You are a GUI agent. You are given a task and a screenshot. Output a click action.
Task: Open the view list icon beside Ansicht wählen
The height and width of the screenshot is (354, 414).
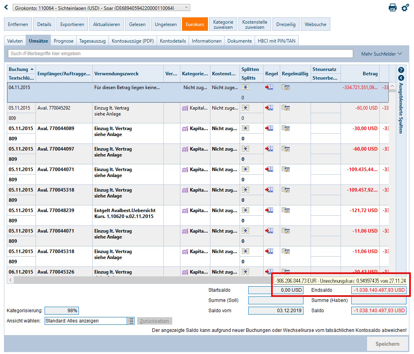[x=131, y=321]
